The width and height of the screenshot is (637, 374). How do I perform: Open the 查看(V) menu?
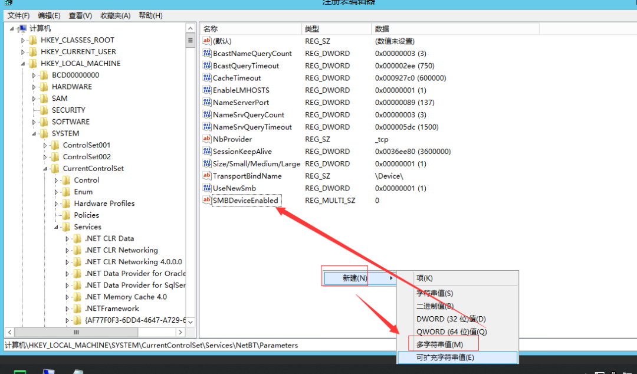80,15
